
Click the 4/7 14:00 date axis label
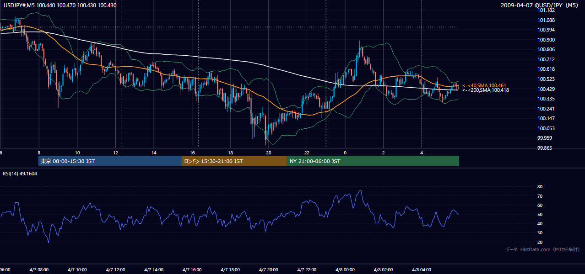click(154, 270)
